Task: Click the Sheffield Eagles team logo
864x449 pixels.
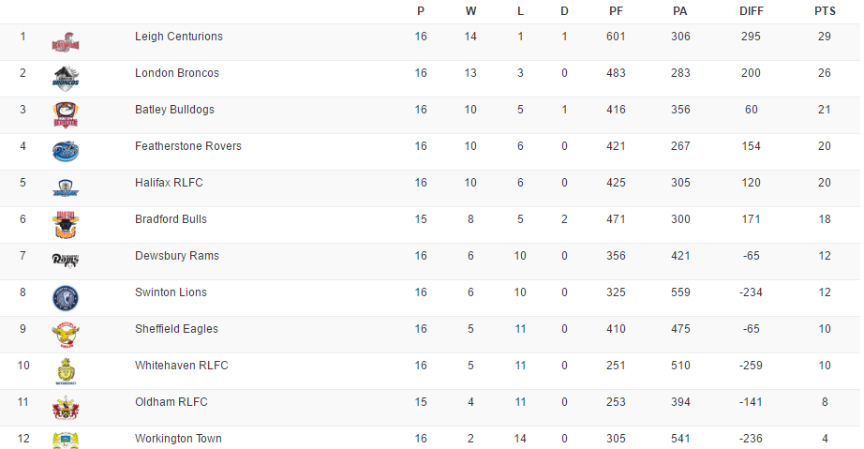Action: click(66, 334)
